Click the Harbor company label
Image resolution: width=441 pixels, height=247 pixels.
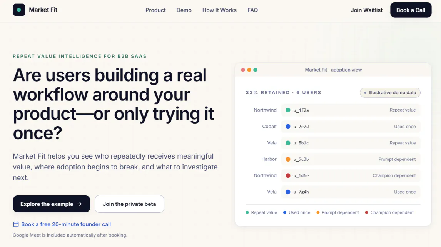coord(269,159)
